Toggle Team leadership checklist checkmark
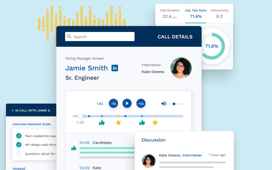The height and width of the screenshot is (170, 272). 19,136
